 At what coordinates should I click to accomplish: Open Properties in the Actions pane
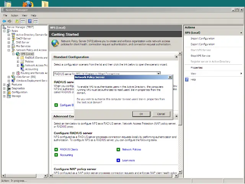(x=196, y=68)
